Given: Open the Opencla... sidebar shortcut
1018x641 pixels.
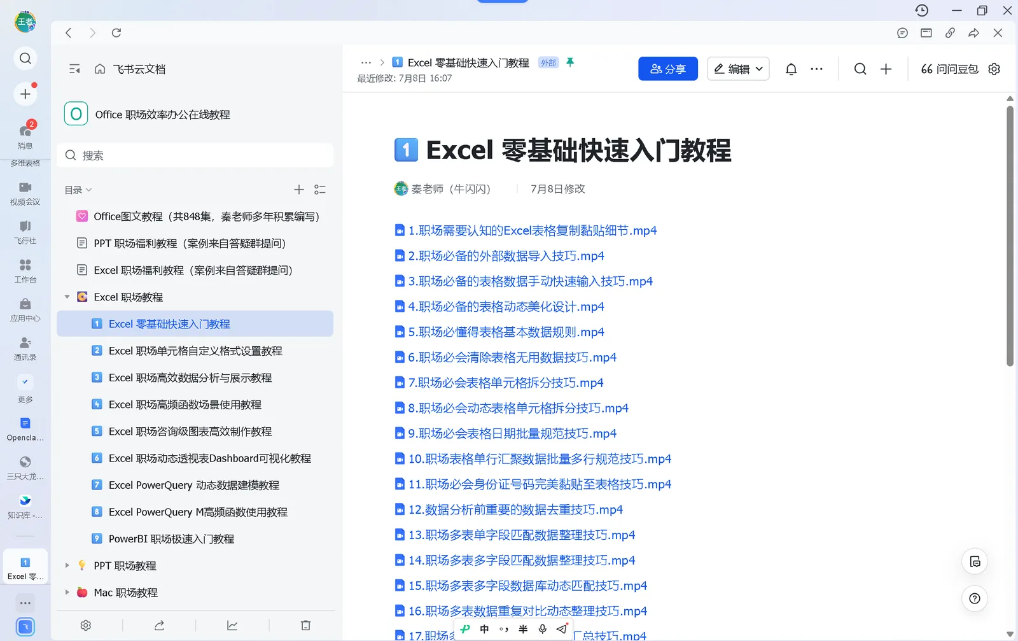Looking at the screenshot, I should click(x=25, y=429).
